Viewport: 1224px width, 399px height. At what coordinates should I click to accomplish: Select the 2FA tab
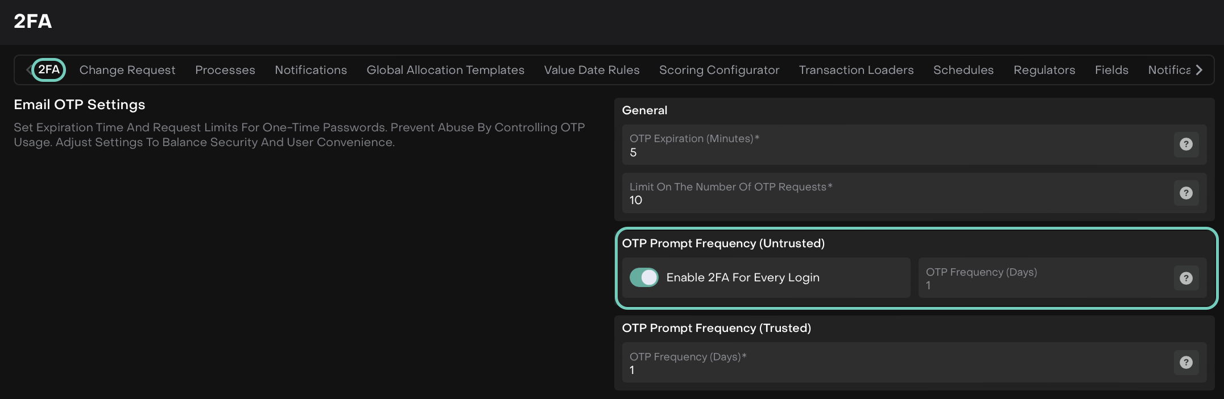tap(49, 70)
